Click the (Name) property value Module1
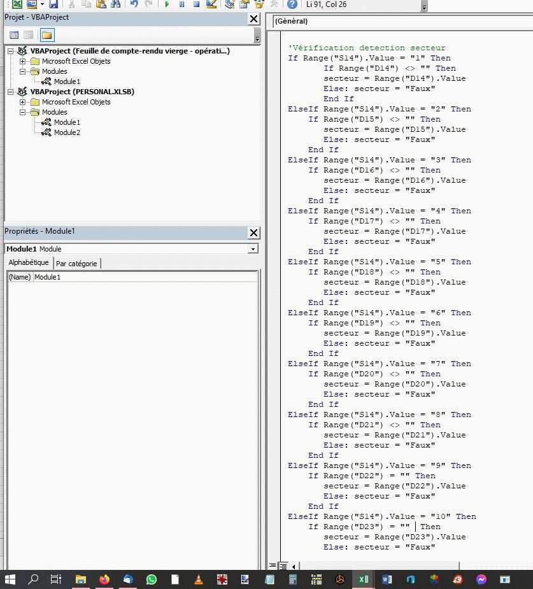 pyautogui.click(x=145, y=277)
